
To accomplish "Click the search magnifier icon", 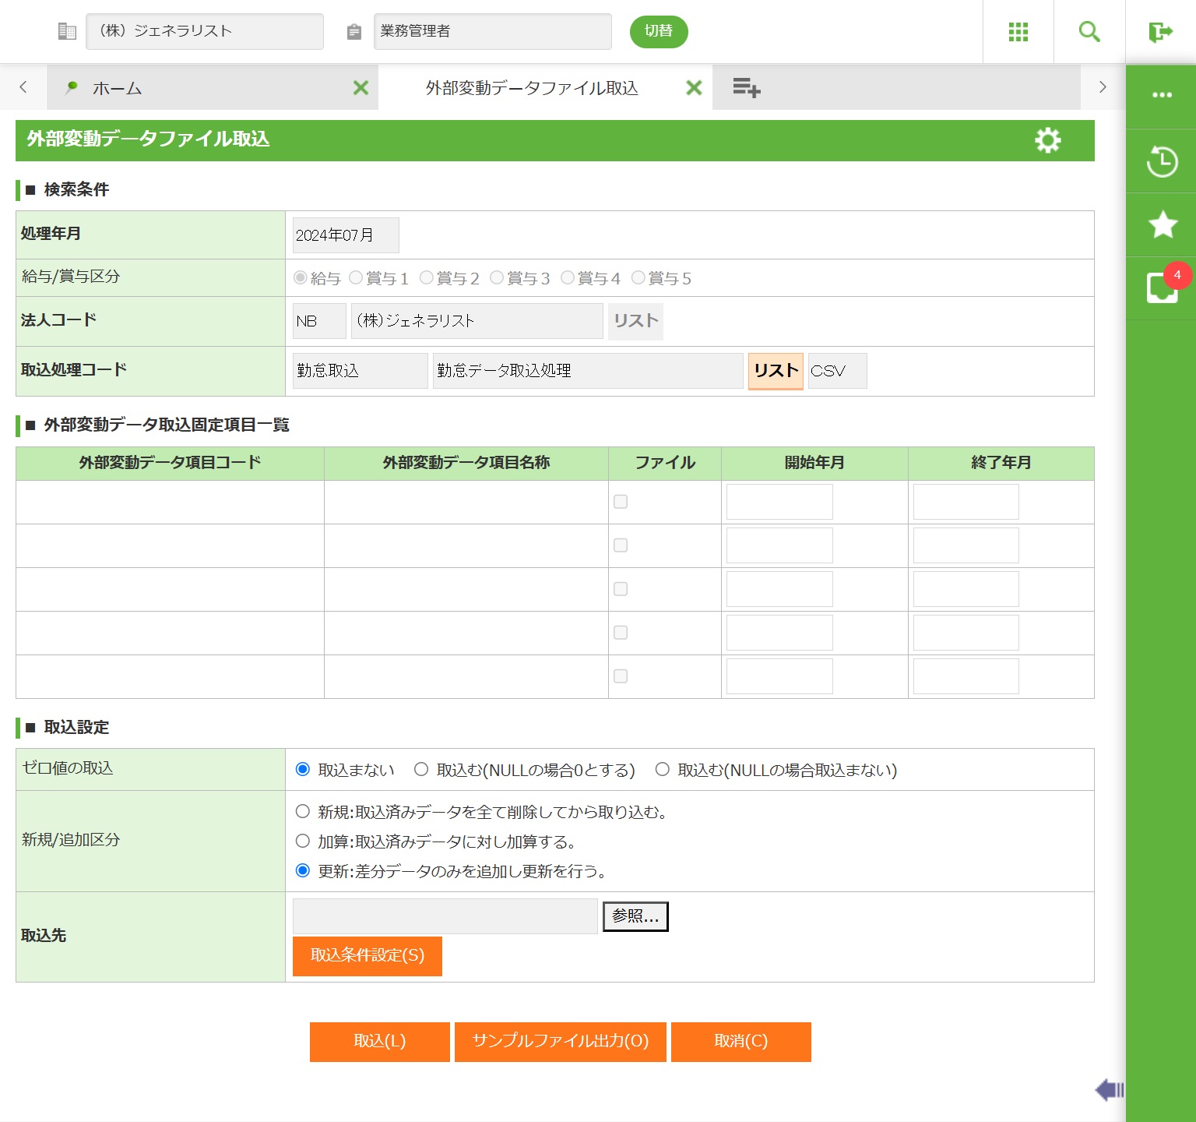I will tap(1089, 32).
